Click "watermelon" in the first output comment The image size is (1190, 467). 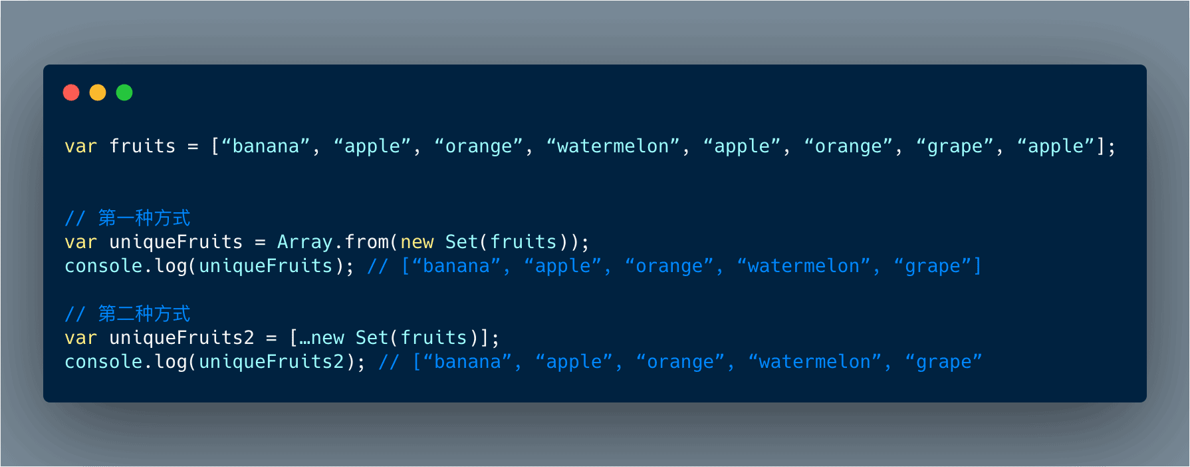[x=803, y=266]
